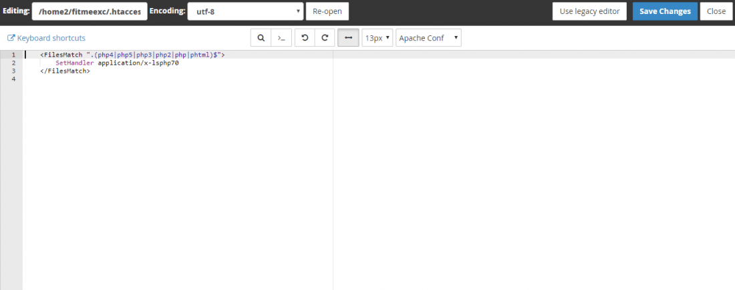Viewport: 735px width, 290px height.
Task: Close the editor
Action: 716,11
